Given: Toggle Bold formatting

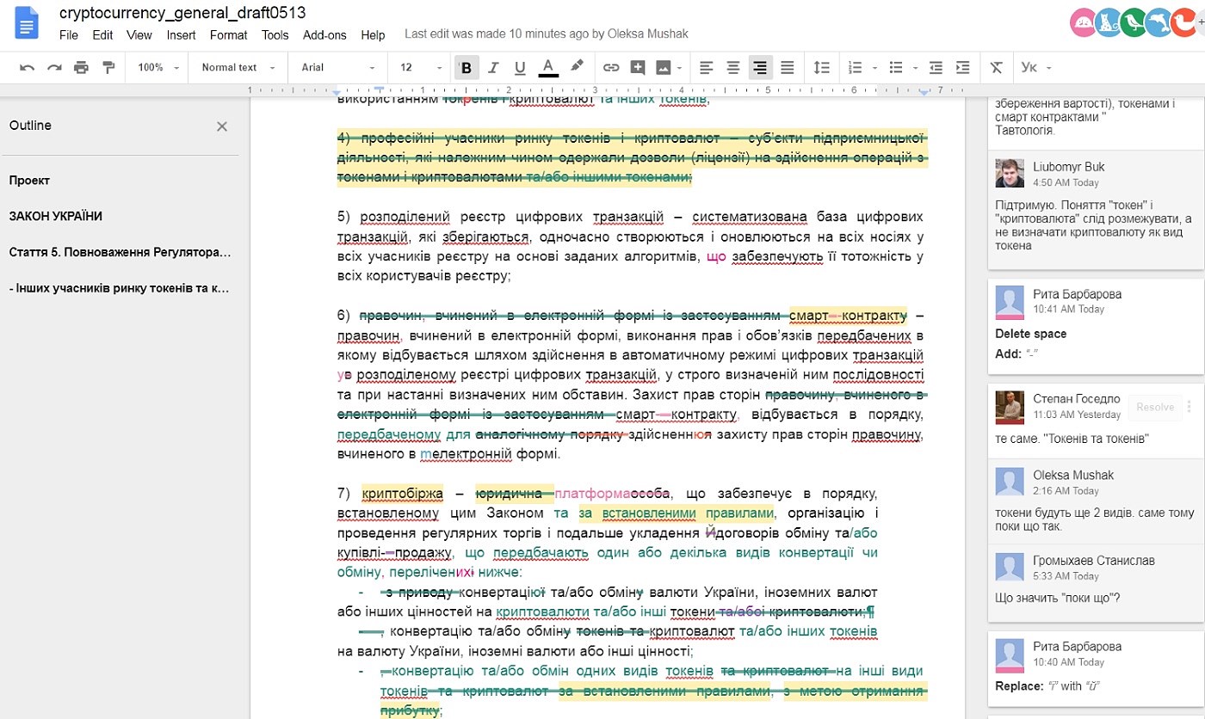Looking at the screenshot, I should tap(467, 67).
